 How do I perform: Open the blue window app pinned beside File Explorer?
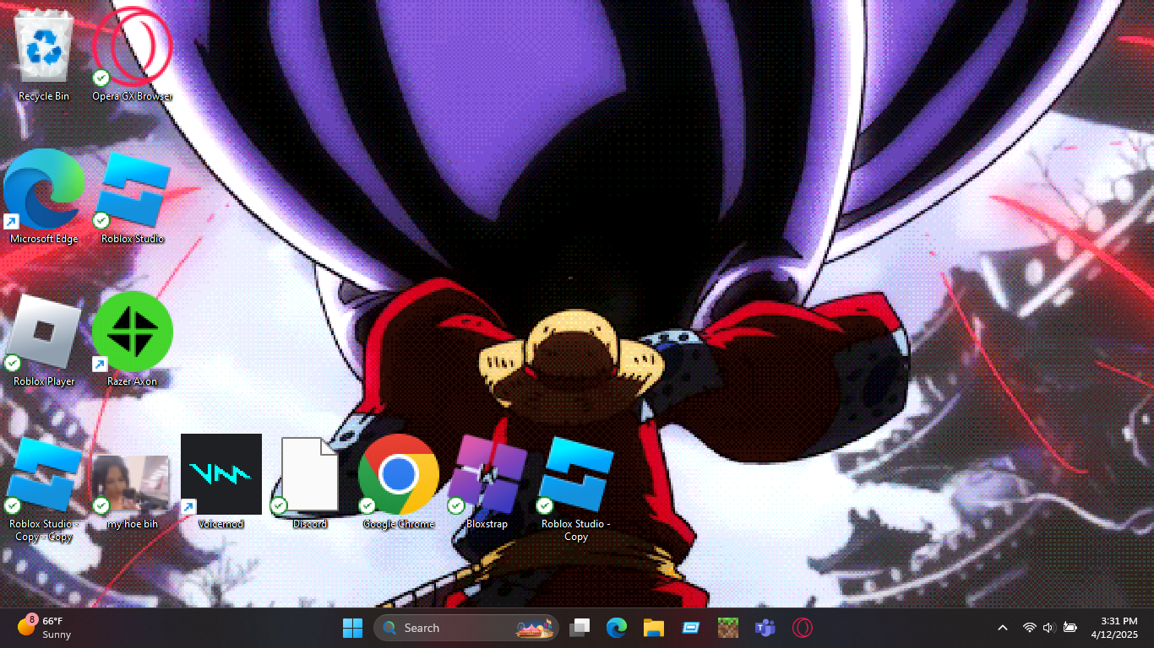coord(691,628)
